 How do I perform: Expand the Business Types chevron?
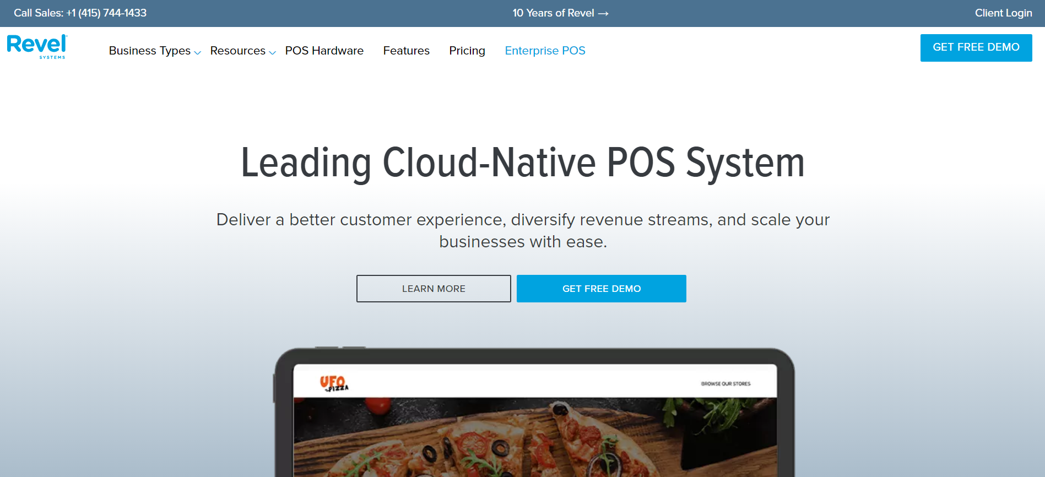point(198,52)
